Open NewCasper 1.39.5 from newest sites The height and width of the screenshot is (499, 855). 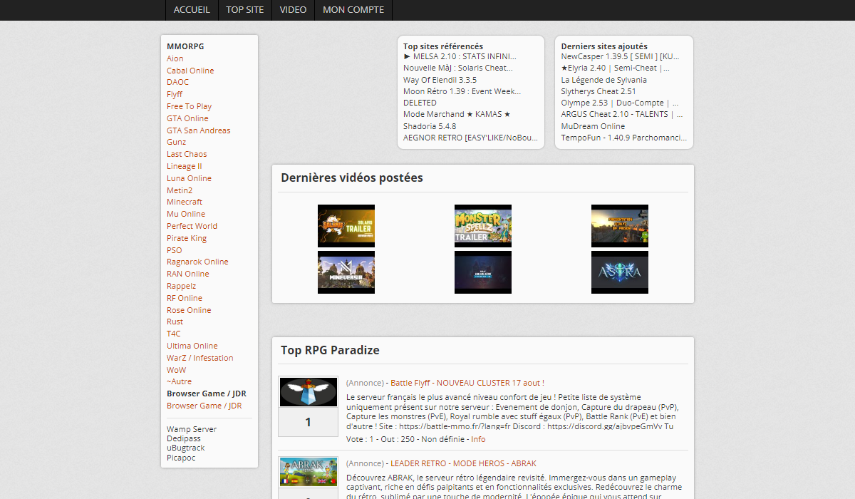[x=623, y=56]
